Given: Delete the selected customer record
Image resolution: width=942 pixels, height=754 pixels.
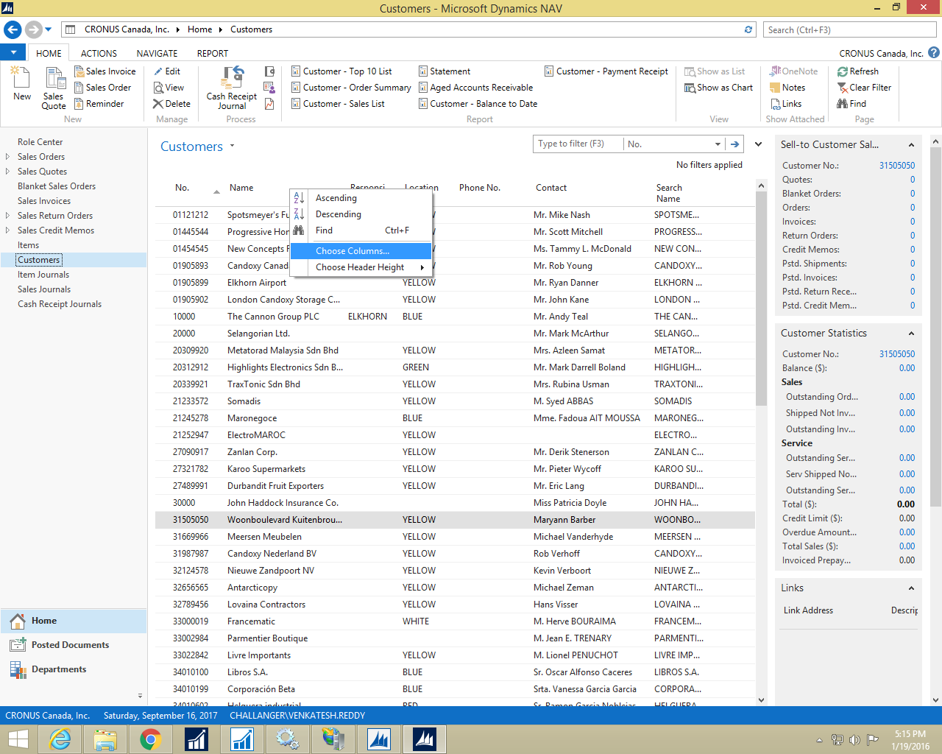Looking at the screenshot, I should 171,103.
